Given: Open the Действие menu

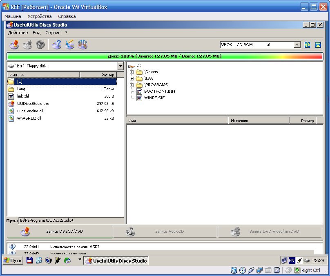Looking at the screenshot, I should pos(18,33).
